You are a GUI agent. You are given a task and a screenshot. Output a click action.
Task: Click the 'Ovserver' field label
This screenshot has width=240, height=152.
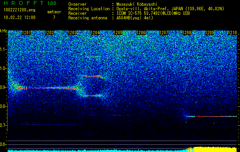pos(77,5)
